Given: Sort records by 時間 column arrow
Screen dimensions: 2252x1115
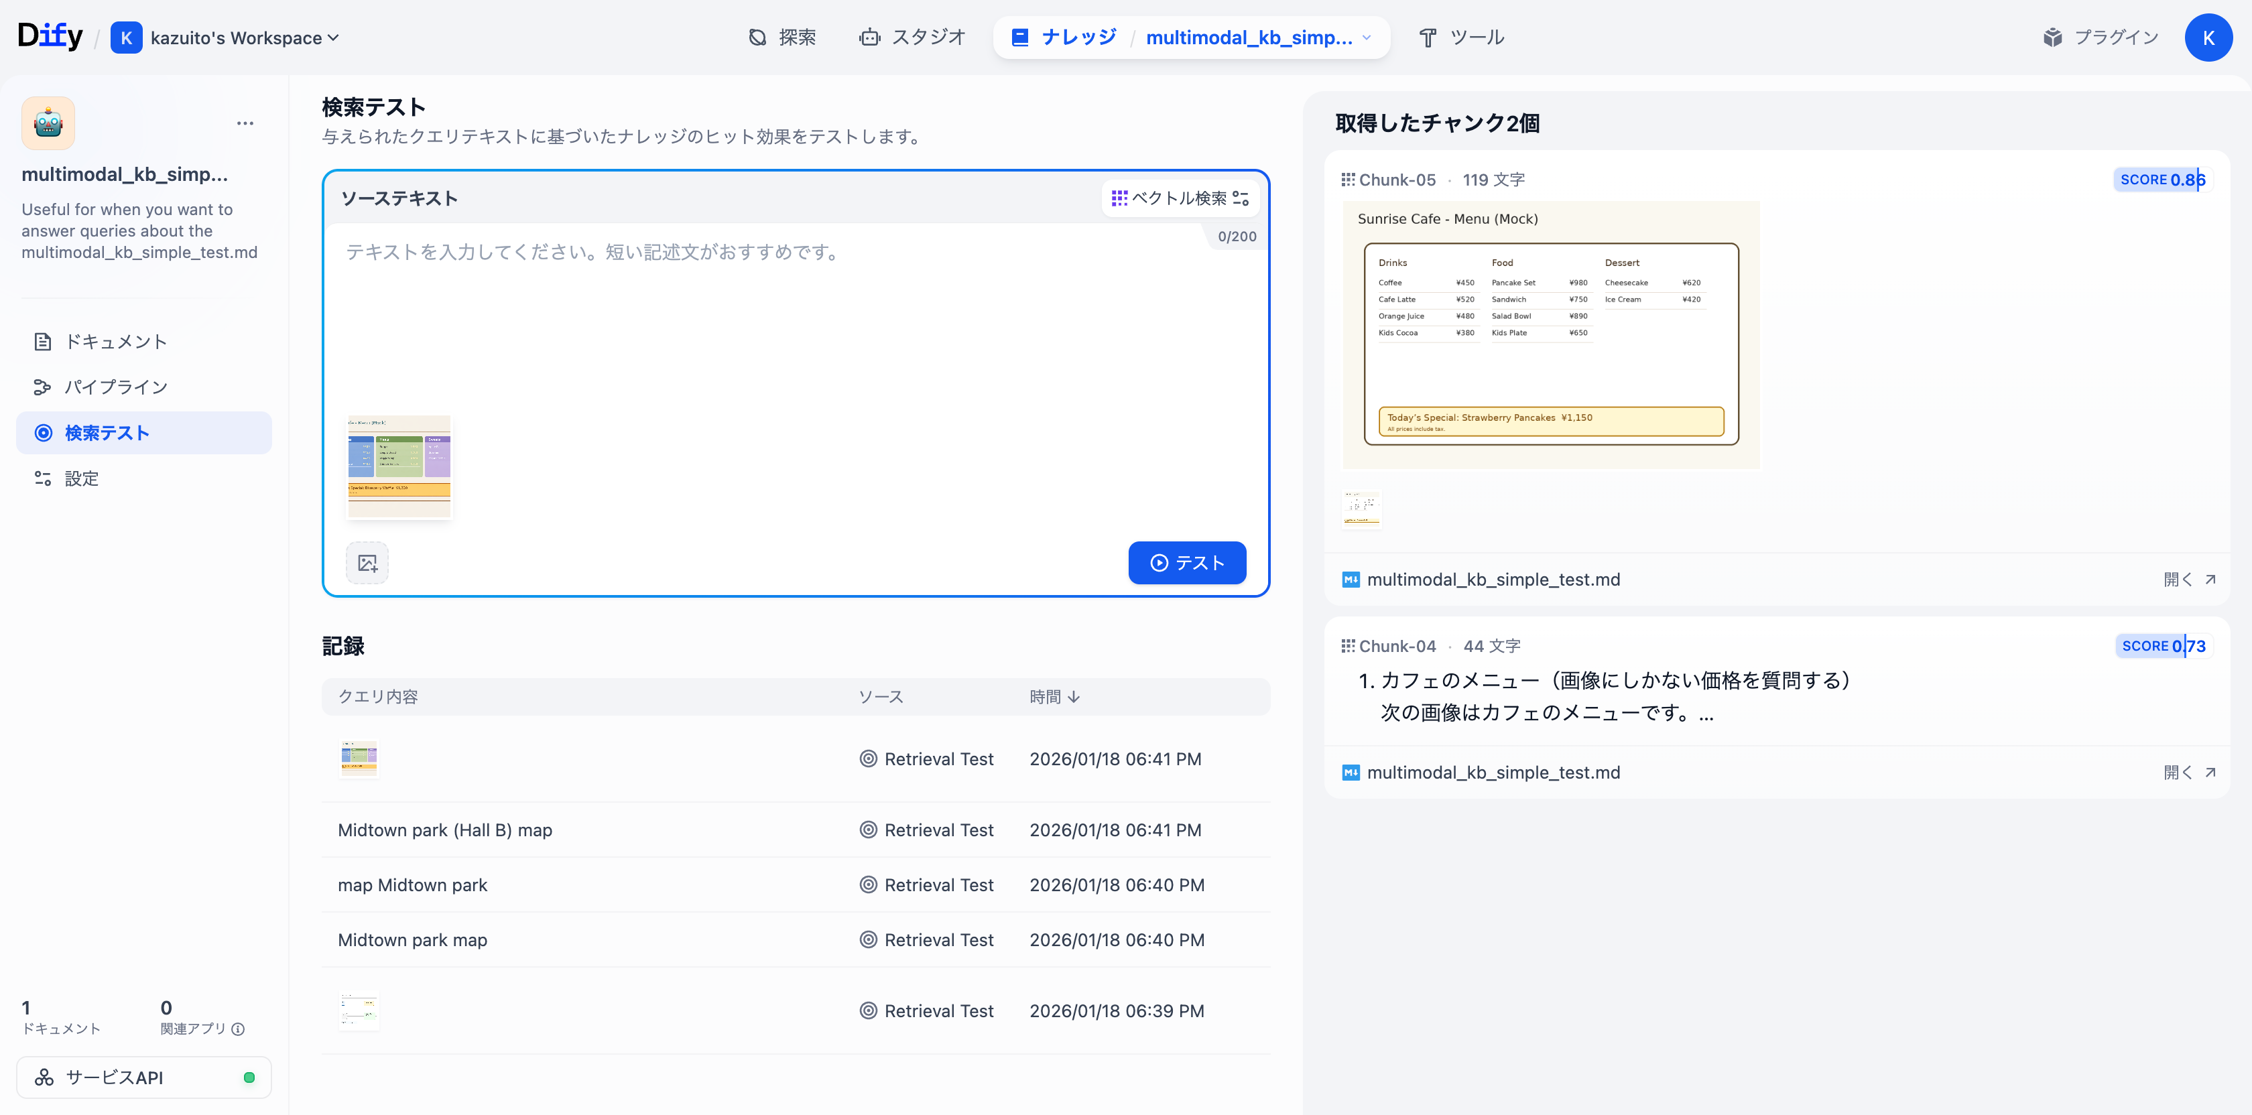Looking at the screenshot, I should coord(1074,696).
